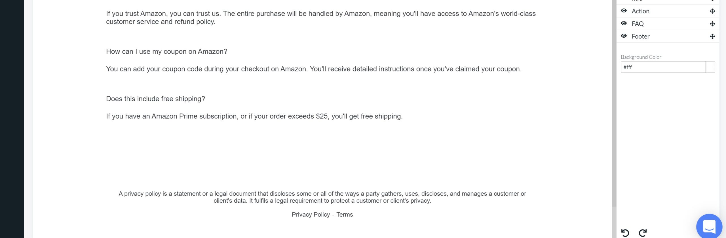726x238 pixels.
Task: Click the move handle for FAQ section
Action: (x=712, y=24)
